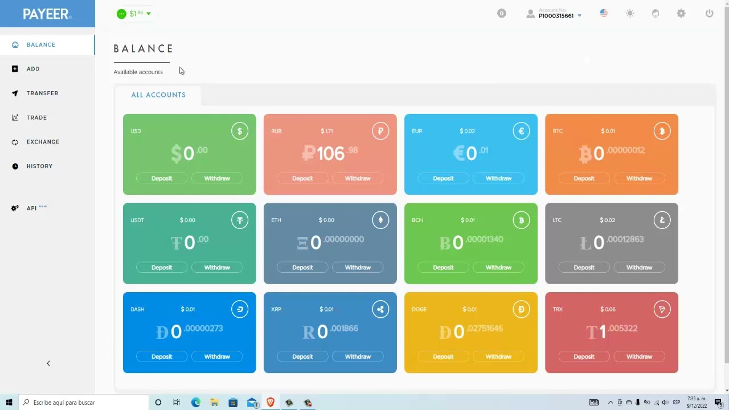The height and width of the screenshot is (410, 729).
Task: Click Withdraw on LTC card
Action: [x=639, y=267]
